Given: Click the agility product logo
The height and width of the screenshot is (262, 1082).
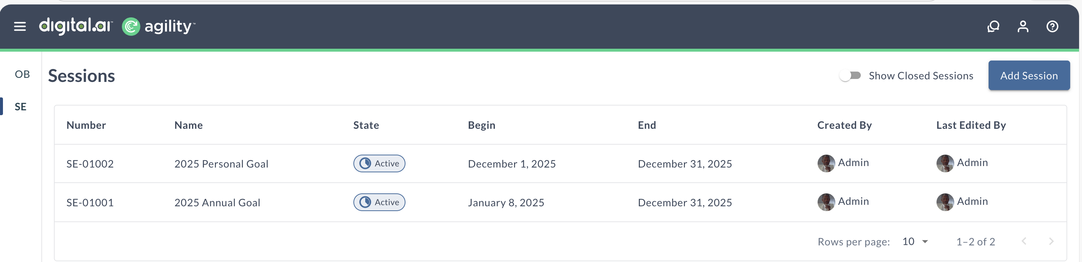Looking at the screenshot, I should coord(159,27).
